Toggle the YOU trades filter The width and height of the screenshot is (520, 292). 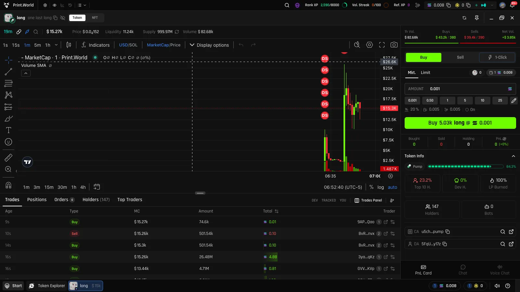click(x=343, y=201)
